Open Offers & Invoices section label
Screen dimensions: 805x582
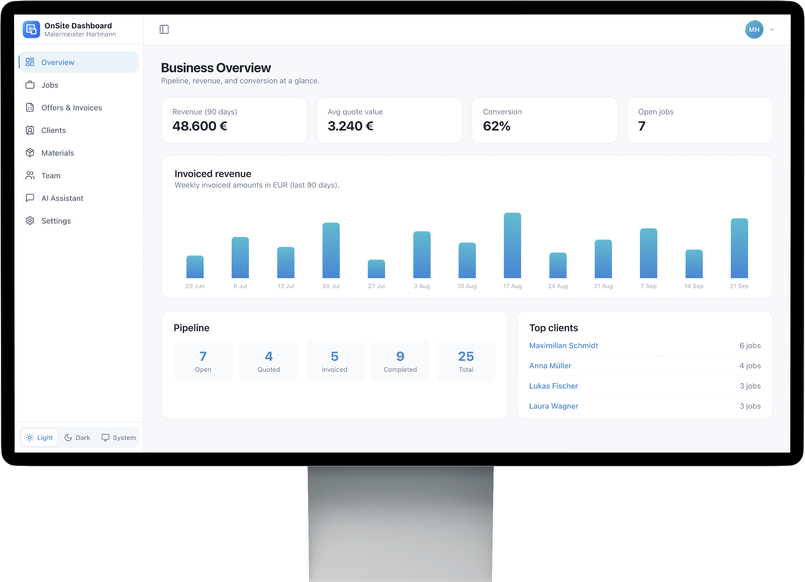point(72,108)
